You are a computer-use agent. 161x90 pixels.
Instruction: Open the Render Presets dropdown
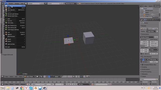point(147,37)
